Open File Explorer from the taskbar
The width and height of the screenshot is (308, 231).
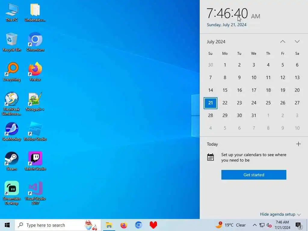(x=109, y=225)
